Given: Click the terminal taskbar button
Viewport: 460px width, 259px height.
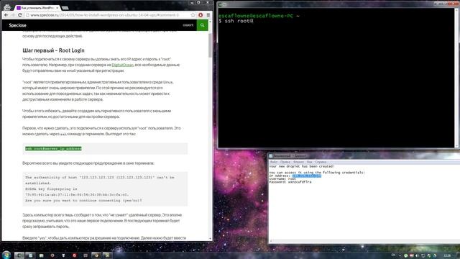Looking at the screenshot, I should 19,255.
